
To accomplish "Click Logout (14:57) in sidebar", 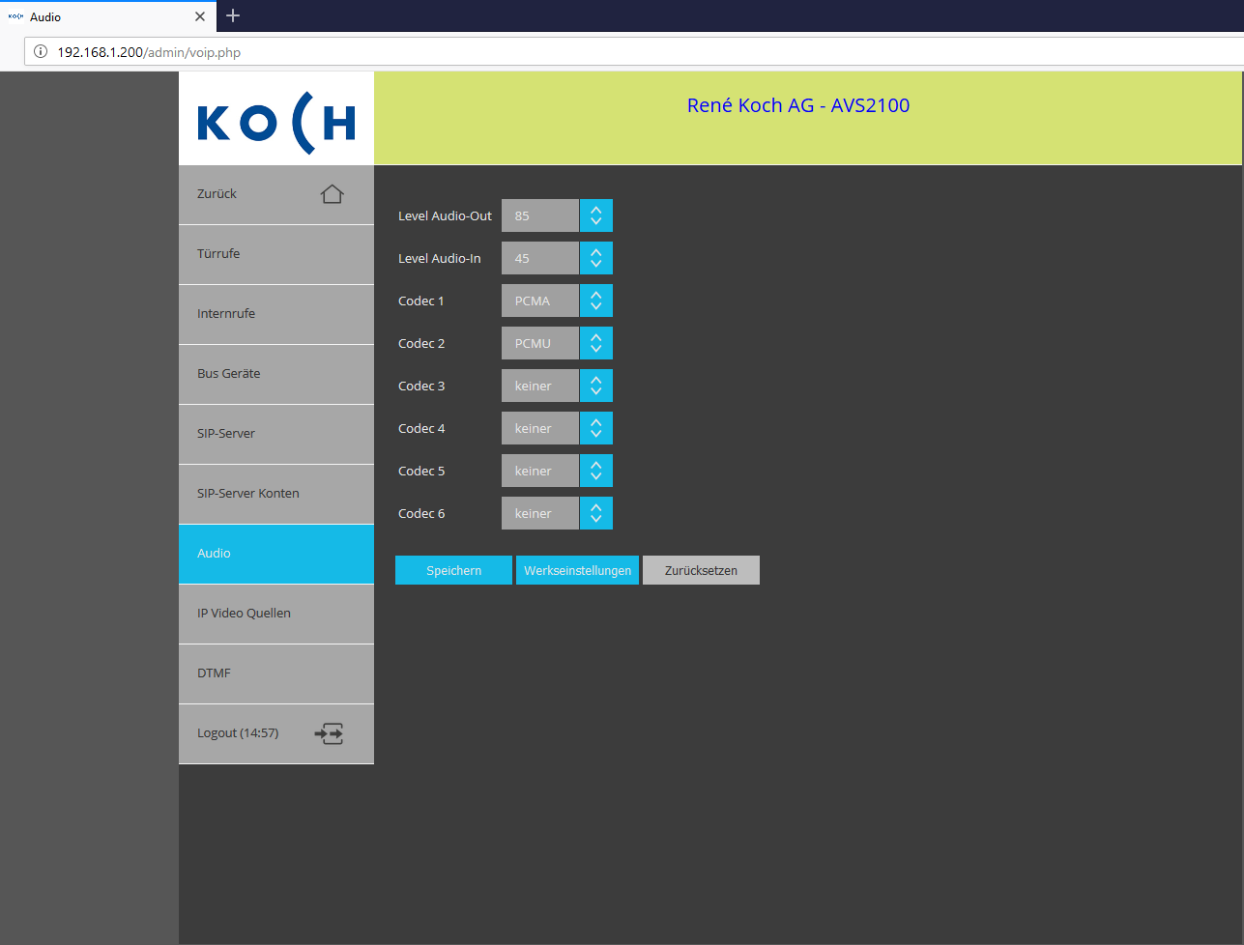I will click(276, 733).
